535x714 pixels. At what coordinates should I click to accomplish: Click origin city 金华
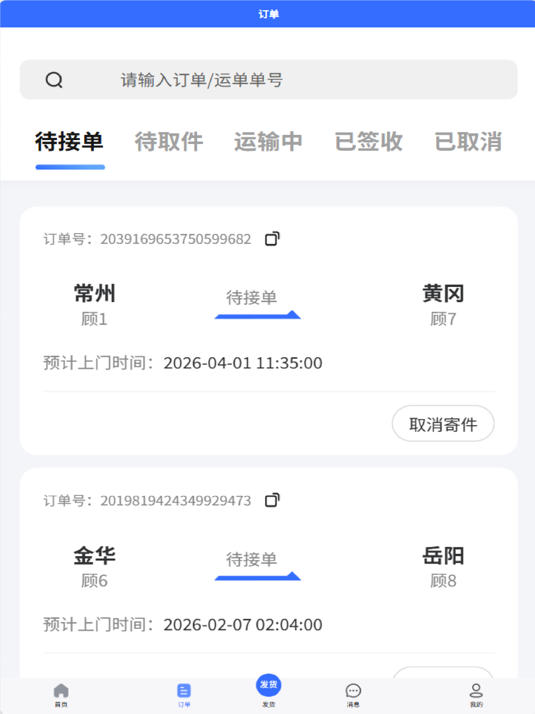tap(95, 555)
